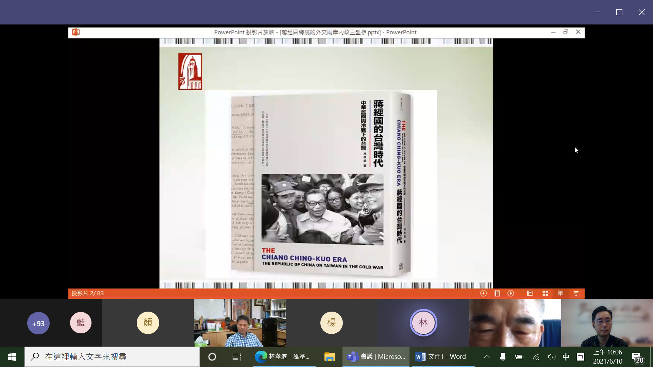
Task: Show hidden system tray icons
Action: tap(487, 357)
